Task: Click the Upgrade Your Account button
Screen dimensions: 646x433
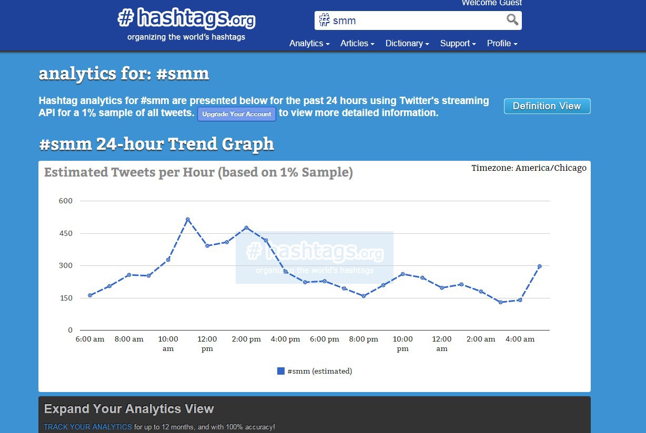Action: [x=237, y=114]
